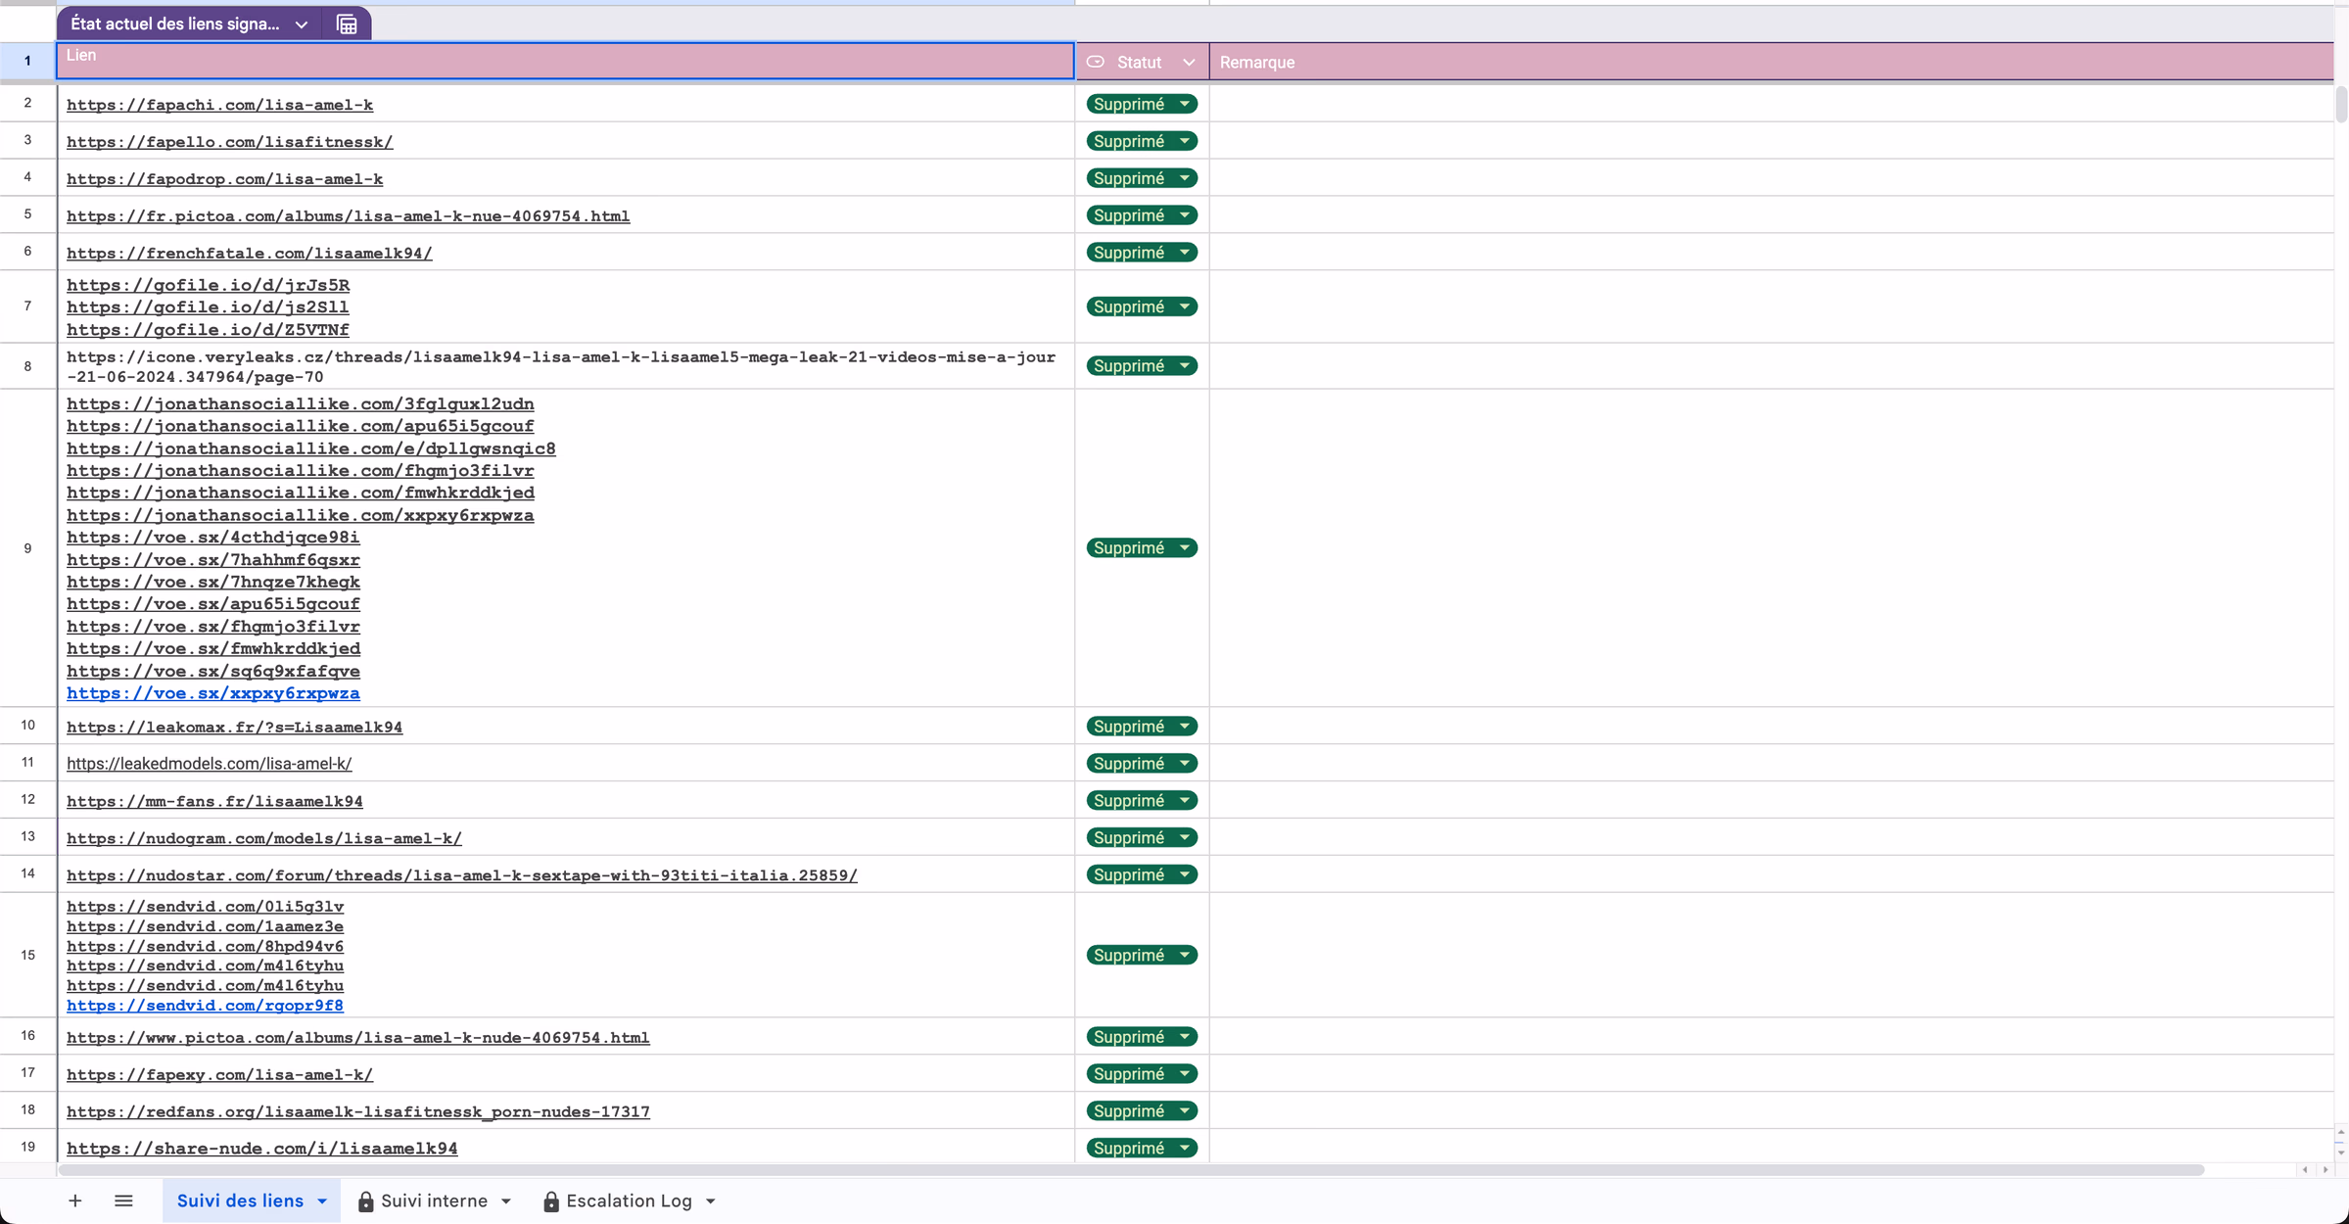Add a new sheet with plus button

(75, 1200)
